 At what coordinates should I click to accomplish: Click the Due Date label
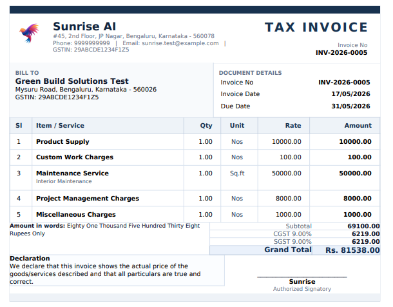(x=235, y=106)
